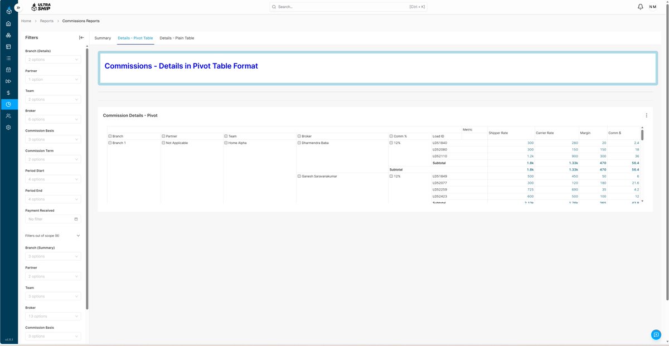
Task: Collapse the Home Alpha team group
Action: tap(226, 143)
